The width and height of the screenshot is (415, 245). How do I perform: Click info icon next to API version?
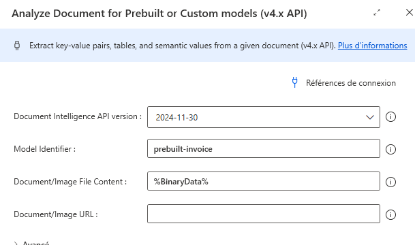point(390,117)
